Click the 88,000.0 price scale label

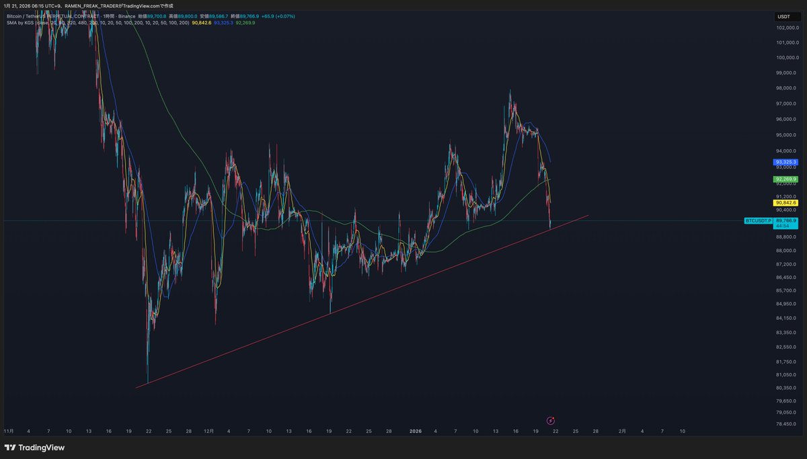click(x=785, y=250)
